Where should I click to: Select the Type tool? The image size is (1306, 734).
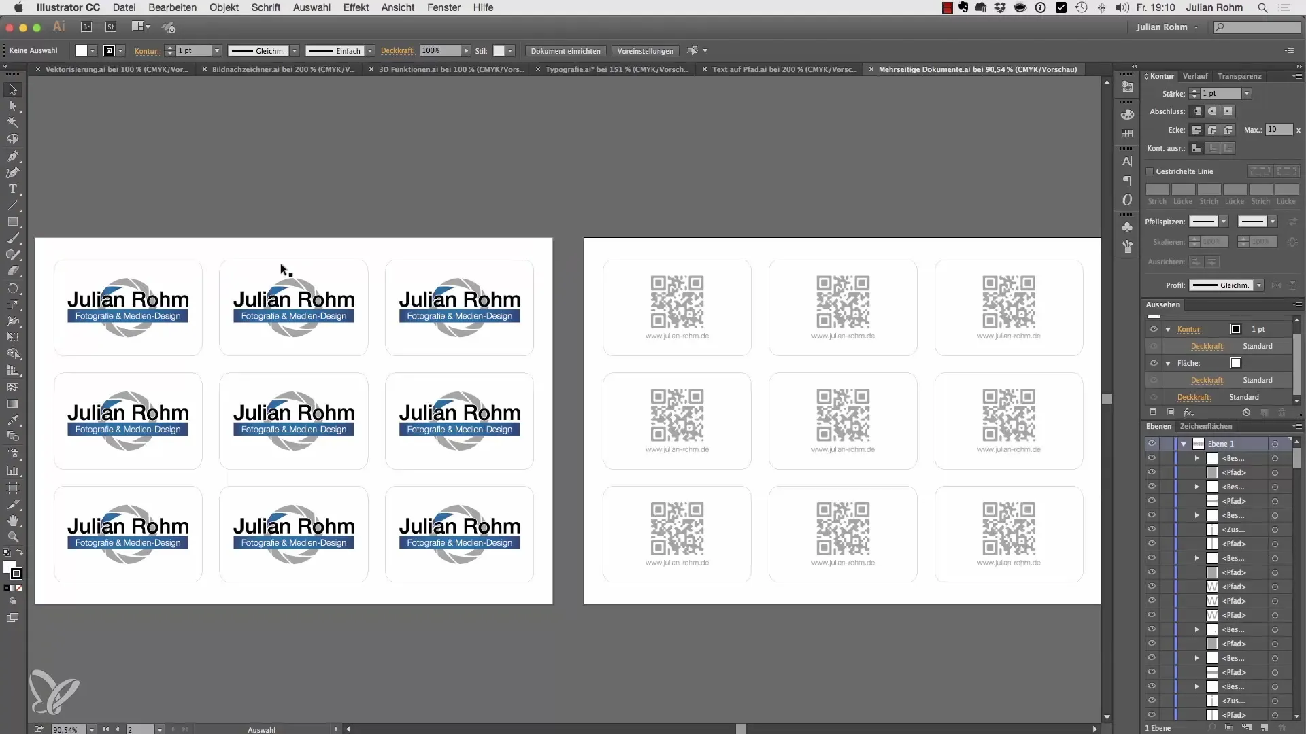[12, 189]
